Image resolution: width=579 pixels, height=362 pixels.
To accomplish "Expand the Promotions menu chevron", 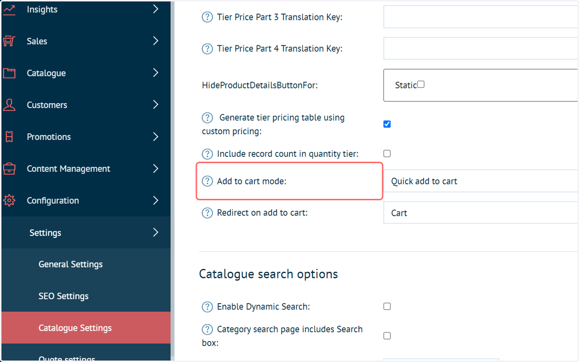I will (x=155, y=137).
